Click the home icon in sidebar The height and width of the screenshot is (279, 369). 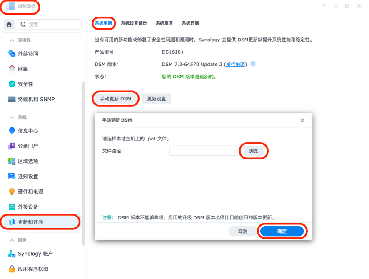9,25
